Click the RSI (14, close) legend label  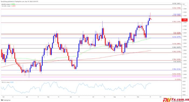coord(8,82)
